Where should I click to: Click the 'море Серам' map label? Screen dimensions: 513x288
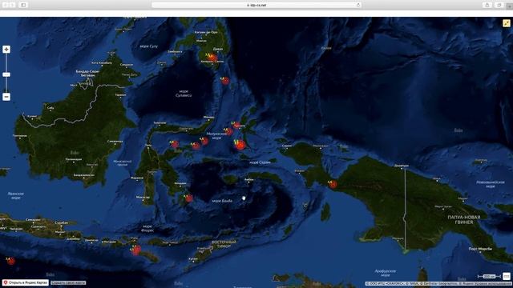(260, 162)
